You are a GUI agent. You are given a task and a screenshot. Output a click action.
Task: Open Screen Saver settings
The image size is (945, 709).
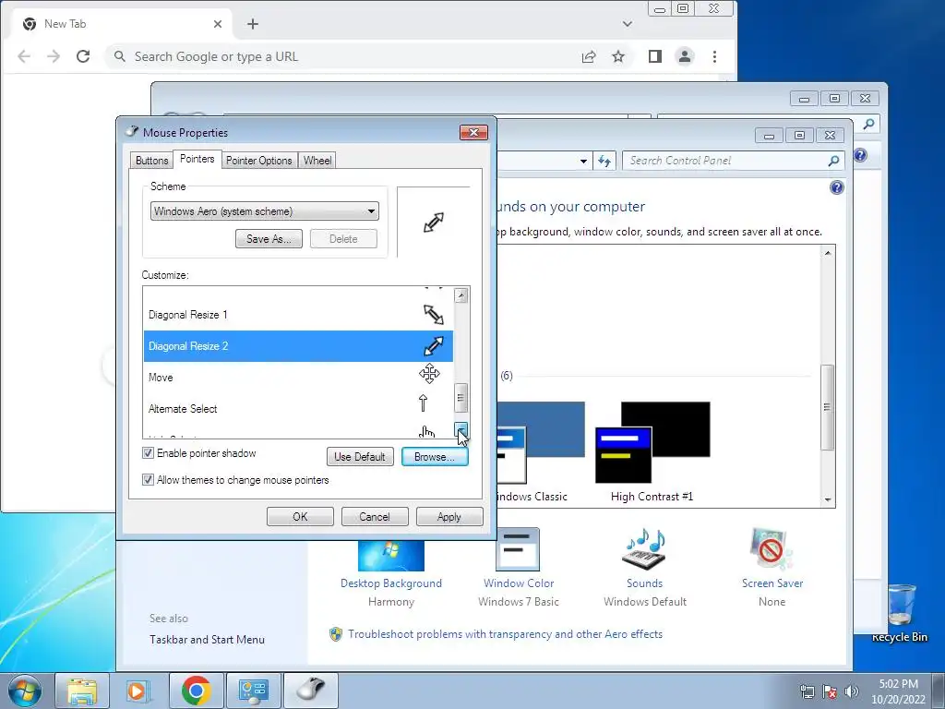point(772,583)
